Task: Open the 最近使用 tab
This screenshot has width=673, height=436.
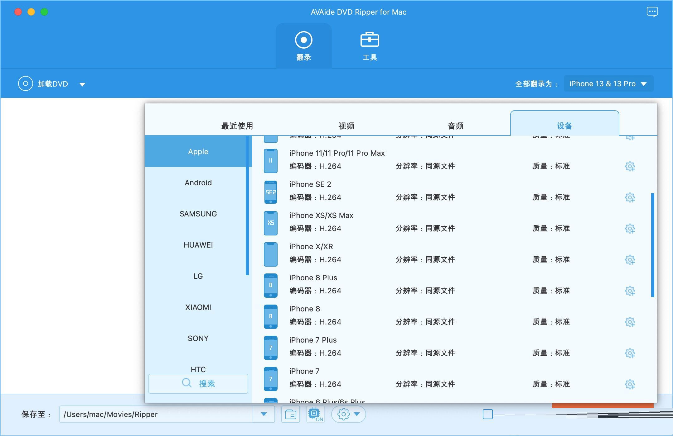Action: tap(237, 126)
